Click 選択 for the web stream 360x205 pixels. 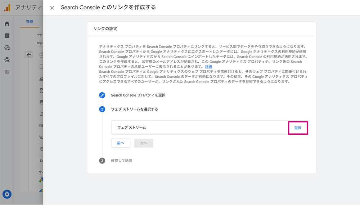pos(298,128)
